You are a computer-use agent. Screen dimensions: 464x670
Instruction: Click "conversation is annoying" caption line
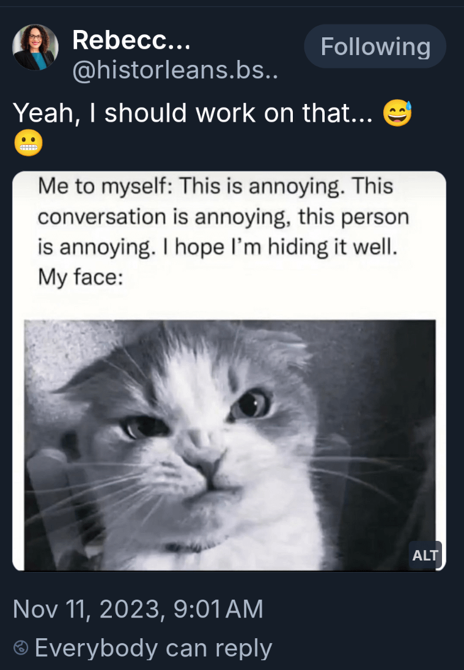[x=223, y=217]
